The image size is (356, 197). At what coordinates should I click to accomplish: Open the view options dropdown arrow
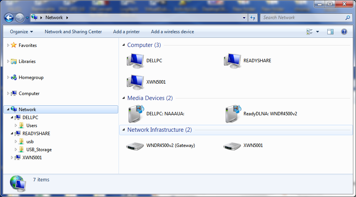318,32
